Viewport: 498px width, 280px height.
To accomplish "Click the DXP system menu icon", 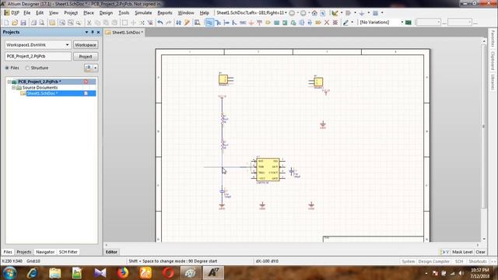I will pyautogui.click(x=12, y=13).
